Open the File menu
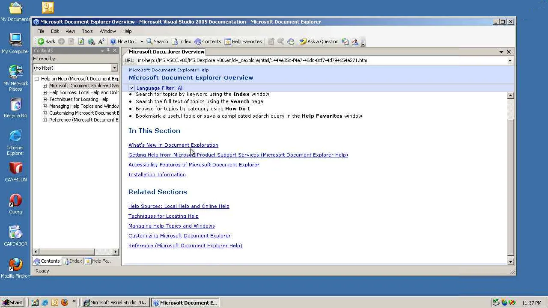Image resolution: width=548 pixels, height=308 pixels. tap(41, 31)
